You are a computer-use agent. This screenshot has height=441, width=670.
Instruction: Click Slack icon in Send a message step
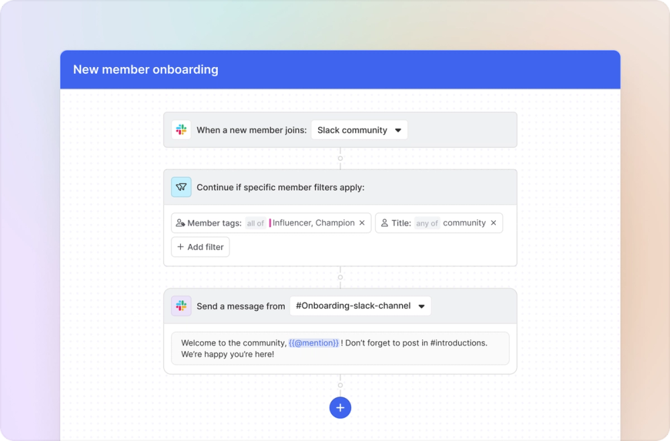coord(181,306)
